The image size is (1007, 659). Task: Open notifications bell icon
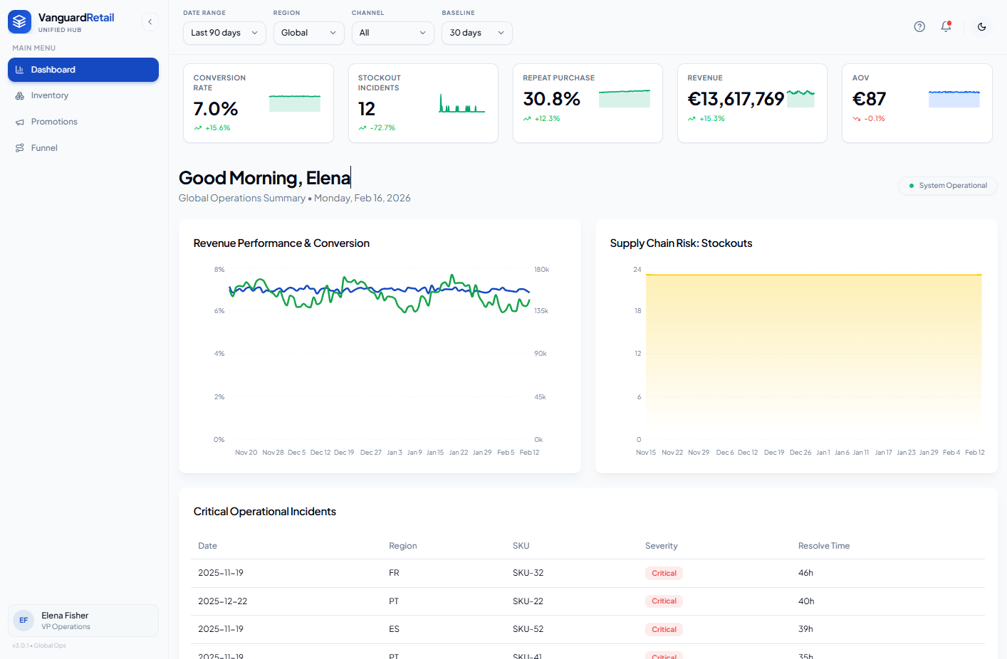946,26
